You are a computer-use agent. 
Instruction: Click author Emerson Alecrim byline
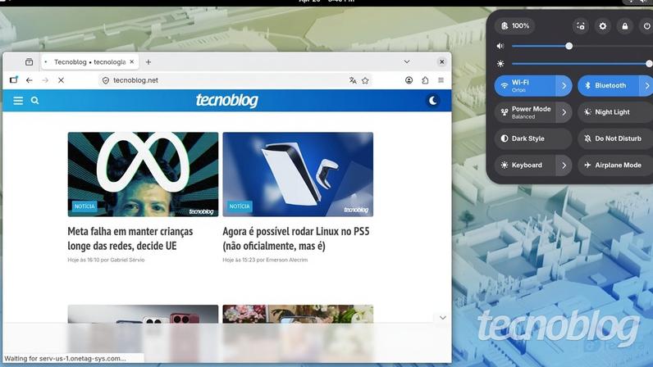pyautogui.click(x=286, y=260)
